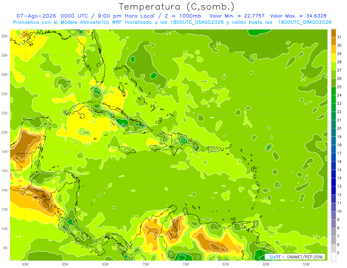The width and height of the screenshot is (347, 268).
Task: Pick the dark blue swatch between 13 and 14
Action: pos(333,182)
